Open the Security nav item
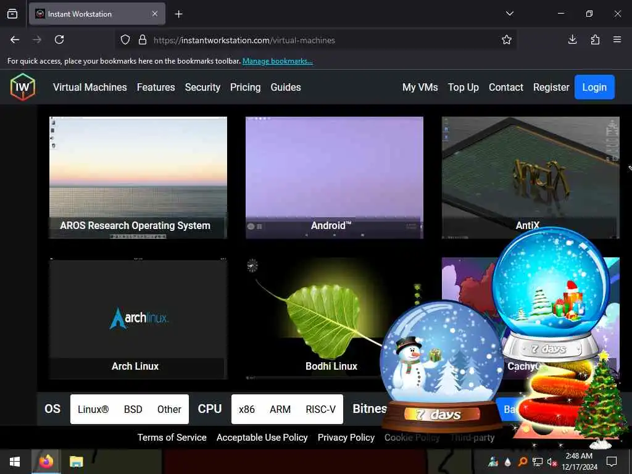Screen dimensions: 632x474 (202, 87)
